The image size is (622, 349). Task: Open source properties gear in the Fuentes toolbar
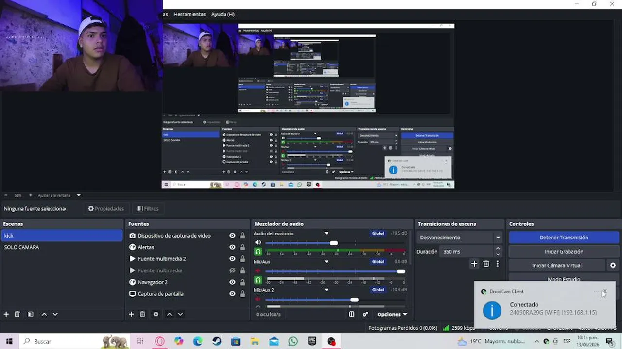[156, 314]
